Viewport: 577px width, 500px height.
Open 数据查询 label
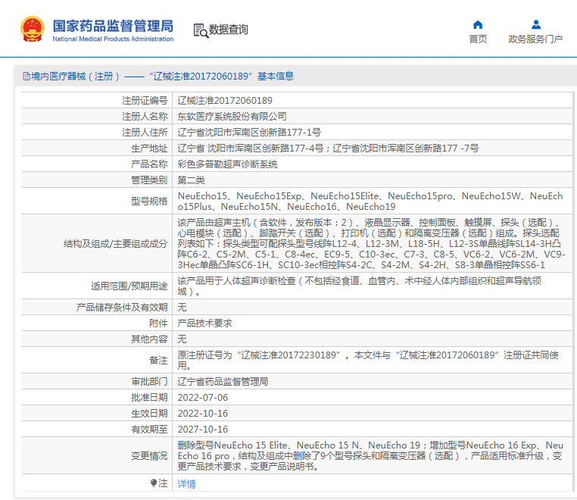229,30
